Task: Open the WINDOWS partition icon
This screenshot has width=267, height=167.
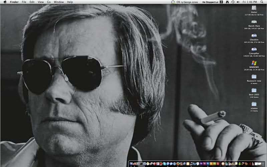Action: coord(254,63)
